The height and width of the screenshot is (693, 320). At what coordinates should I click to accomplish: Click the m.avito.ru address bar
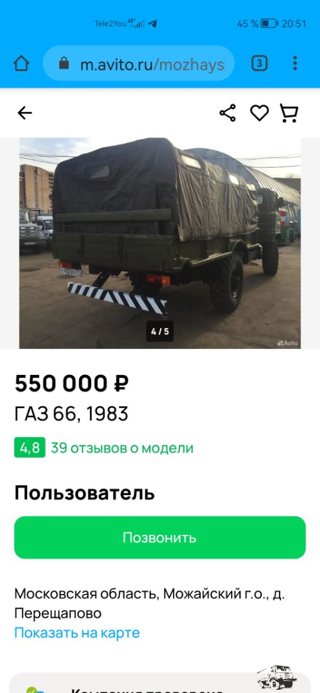(139, 63)
